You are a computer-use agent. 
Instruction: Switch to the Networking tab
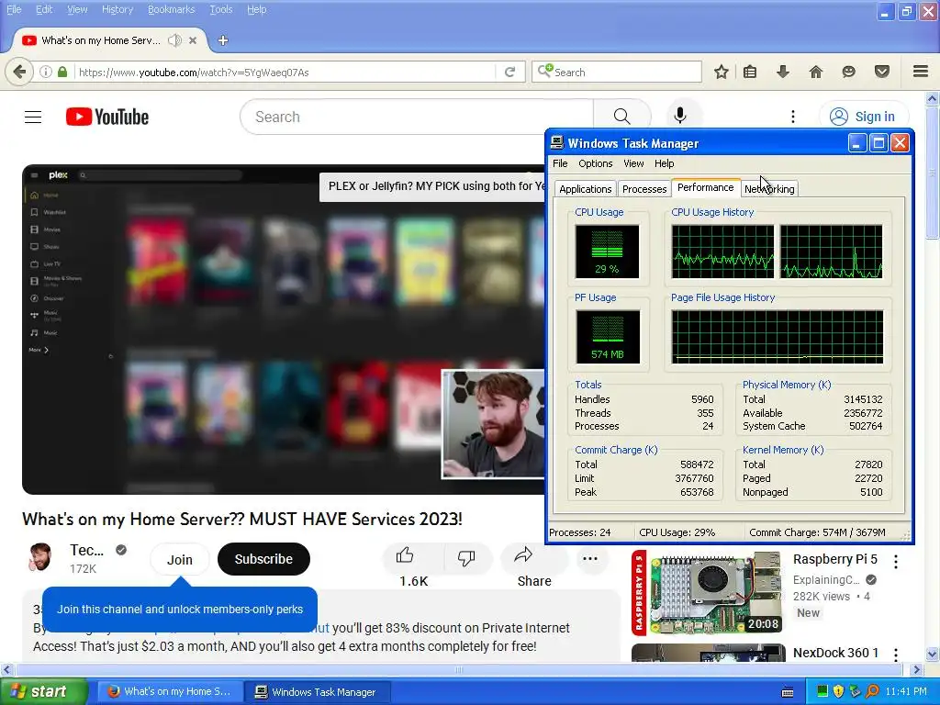[x=769, y=189]
